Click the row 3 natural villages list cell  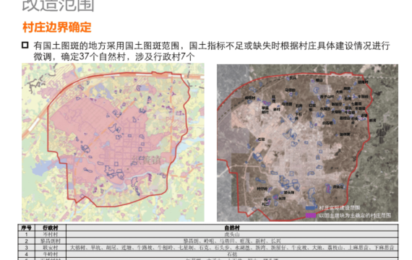point(232,248)
